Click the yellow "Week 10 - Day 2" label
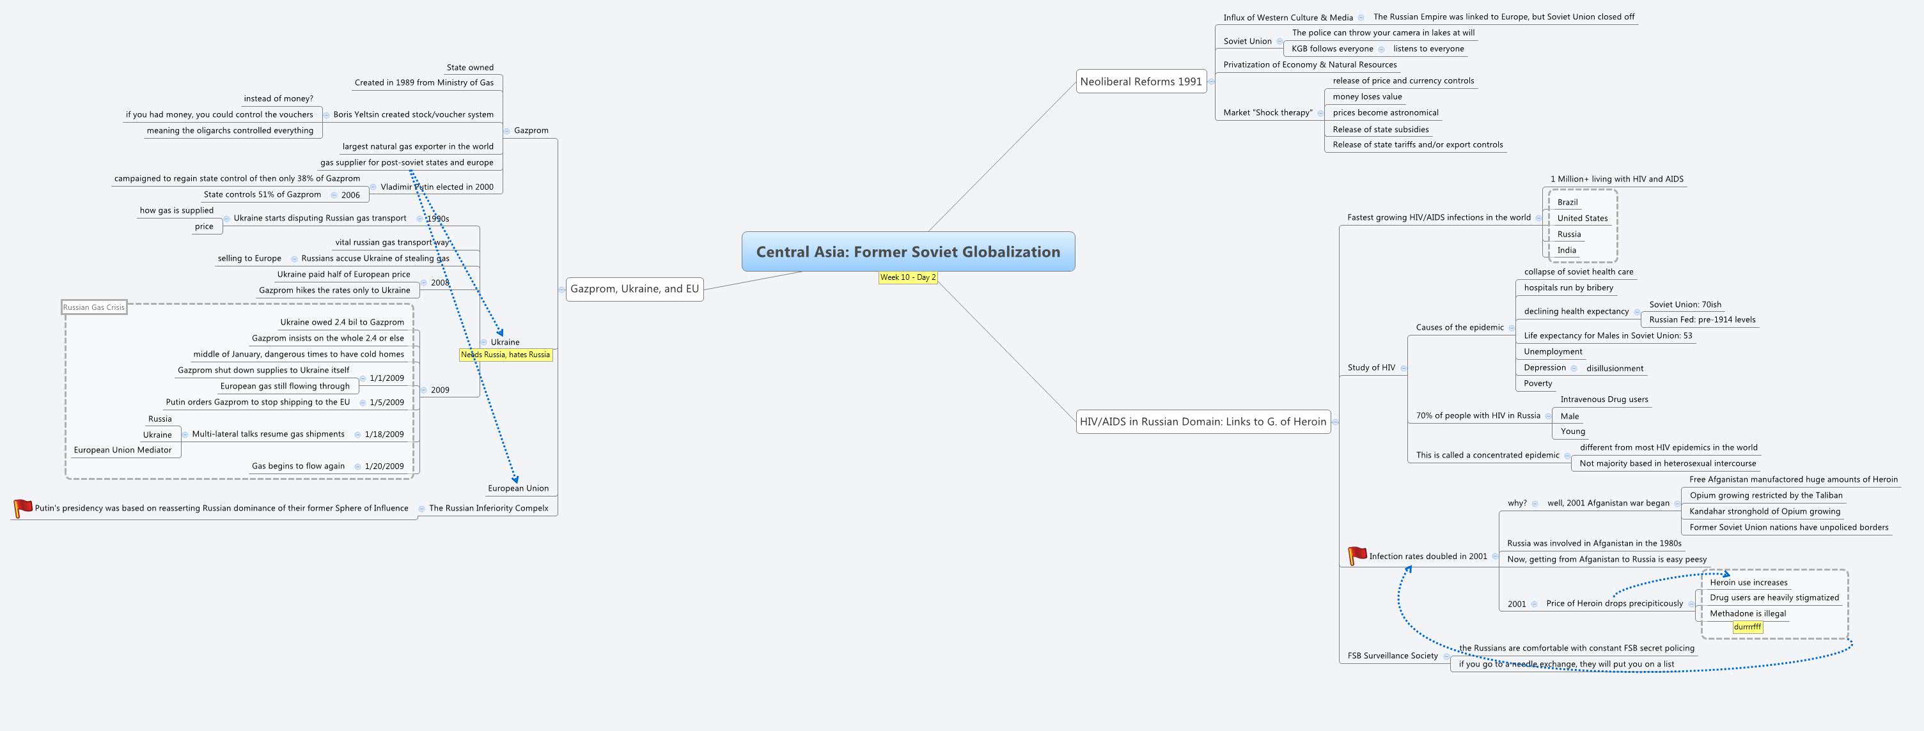Viewport: 1924px width, 731px height. click(x=908, y=277)
